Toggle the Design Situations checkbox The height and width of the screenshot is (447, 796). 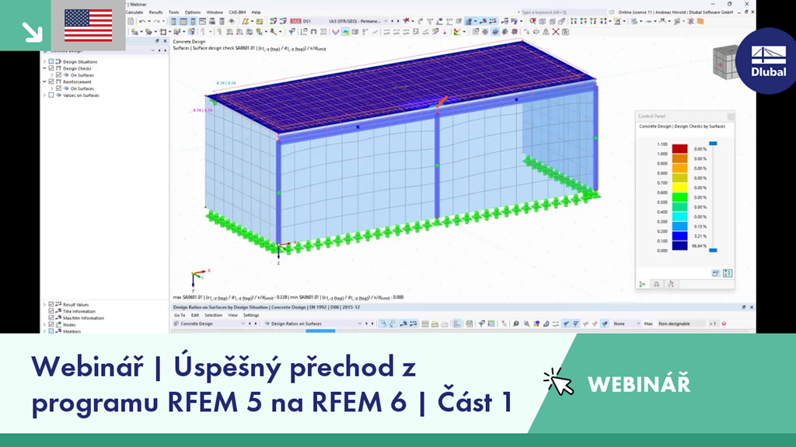point(51,61)
